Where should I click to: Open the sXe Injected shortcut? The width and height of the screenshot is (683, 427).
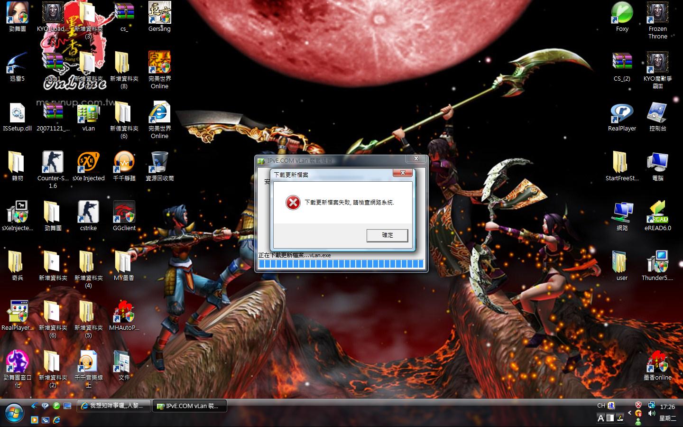click(x=89, y=167)
